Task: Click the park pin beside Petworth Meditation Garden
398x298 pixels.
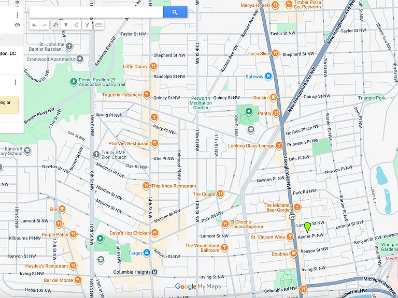Action: (x=249, y=111)
